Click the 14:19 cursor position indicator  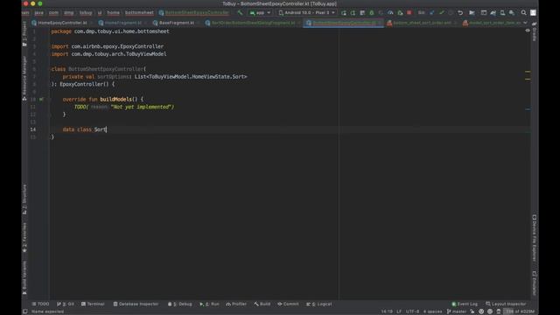click(x=387, y=311)
